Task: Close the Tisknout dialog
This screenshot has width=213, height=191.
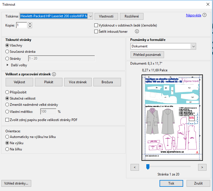Action: [208, 4]
